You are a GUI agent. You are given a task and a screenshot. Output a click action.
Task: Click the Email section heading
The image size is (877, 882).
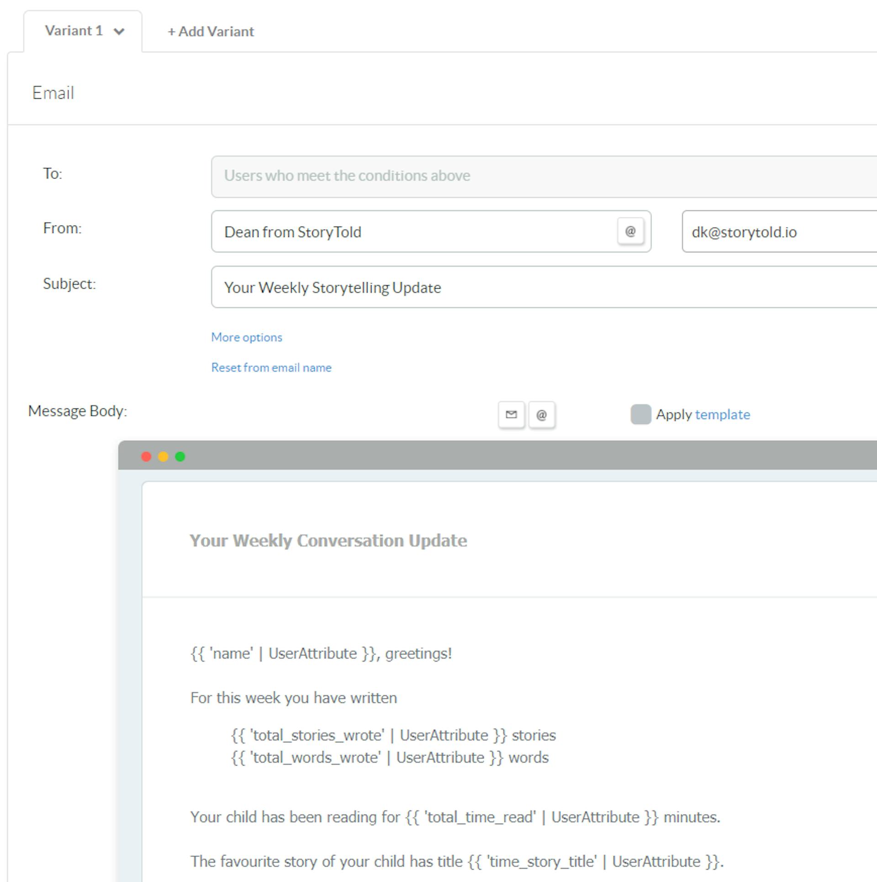tap(53, 93)
